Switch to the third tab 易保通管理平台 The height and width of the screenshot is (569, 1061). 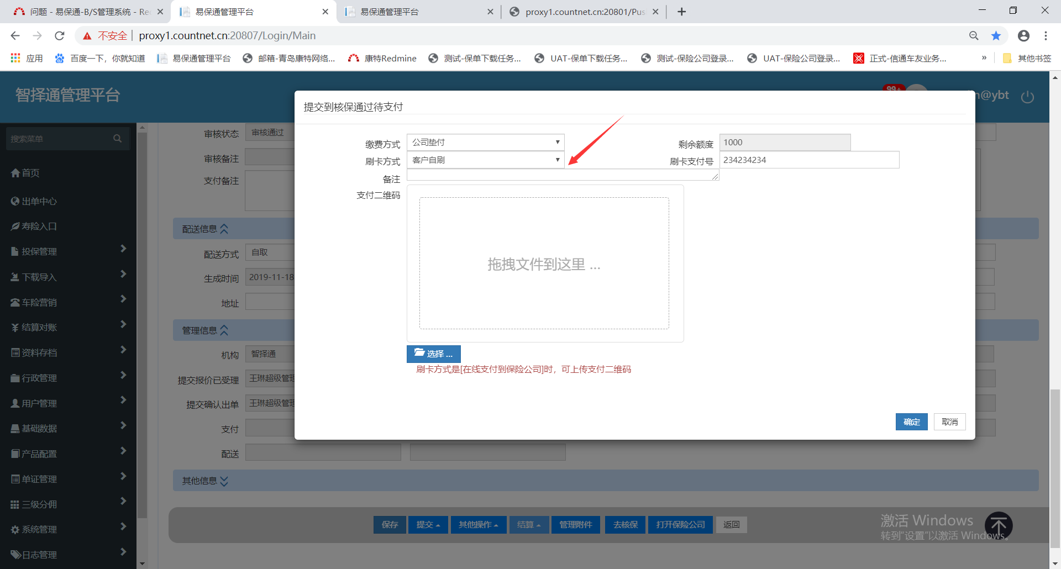[x=418, y=12]
